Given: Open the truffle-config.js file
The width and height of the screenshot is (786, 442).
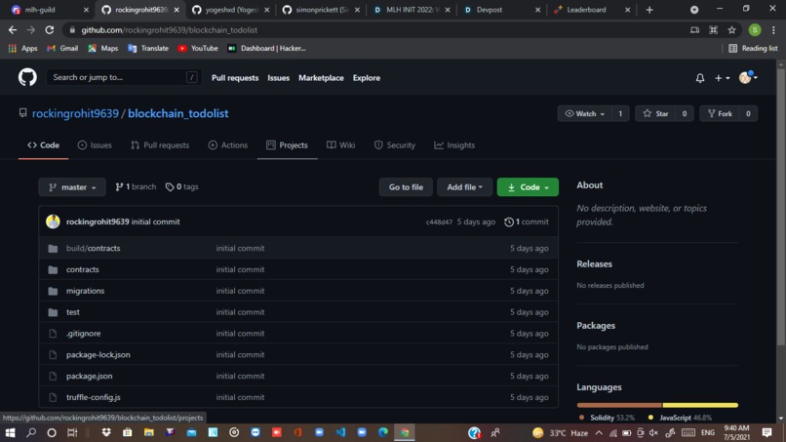Looking at the screenshot, I should [x=94, y=397].
